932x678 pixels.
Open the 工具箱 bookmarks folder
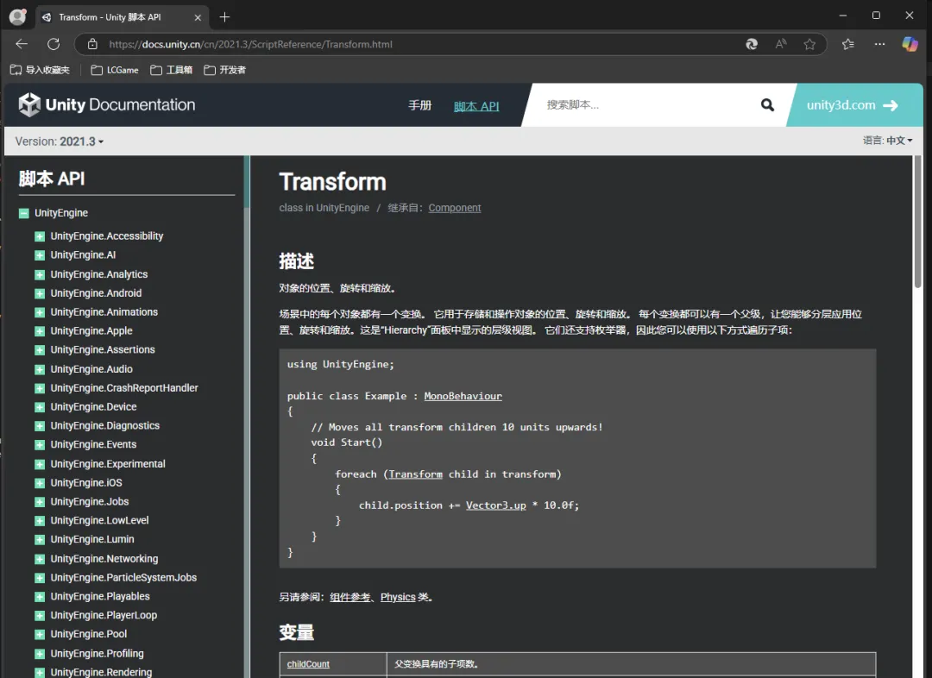[171, 70]
